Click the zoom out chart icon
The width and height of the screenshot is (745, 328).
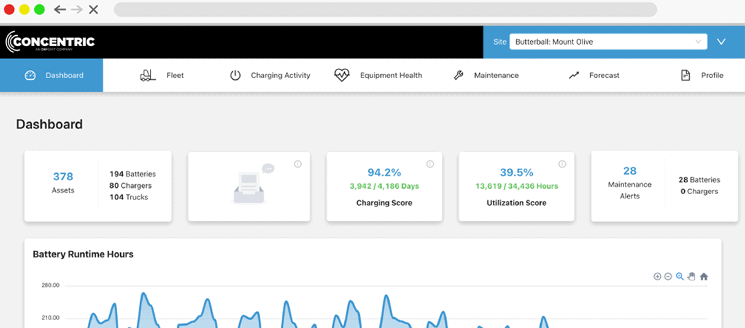point(668,276)
